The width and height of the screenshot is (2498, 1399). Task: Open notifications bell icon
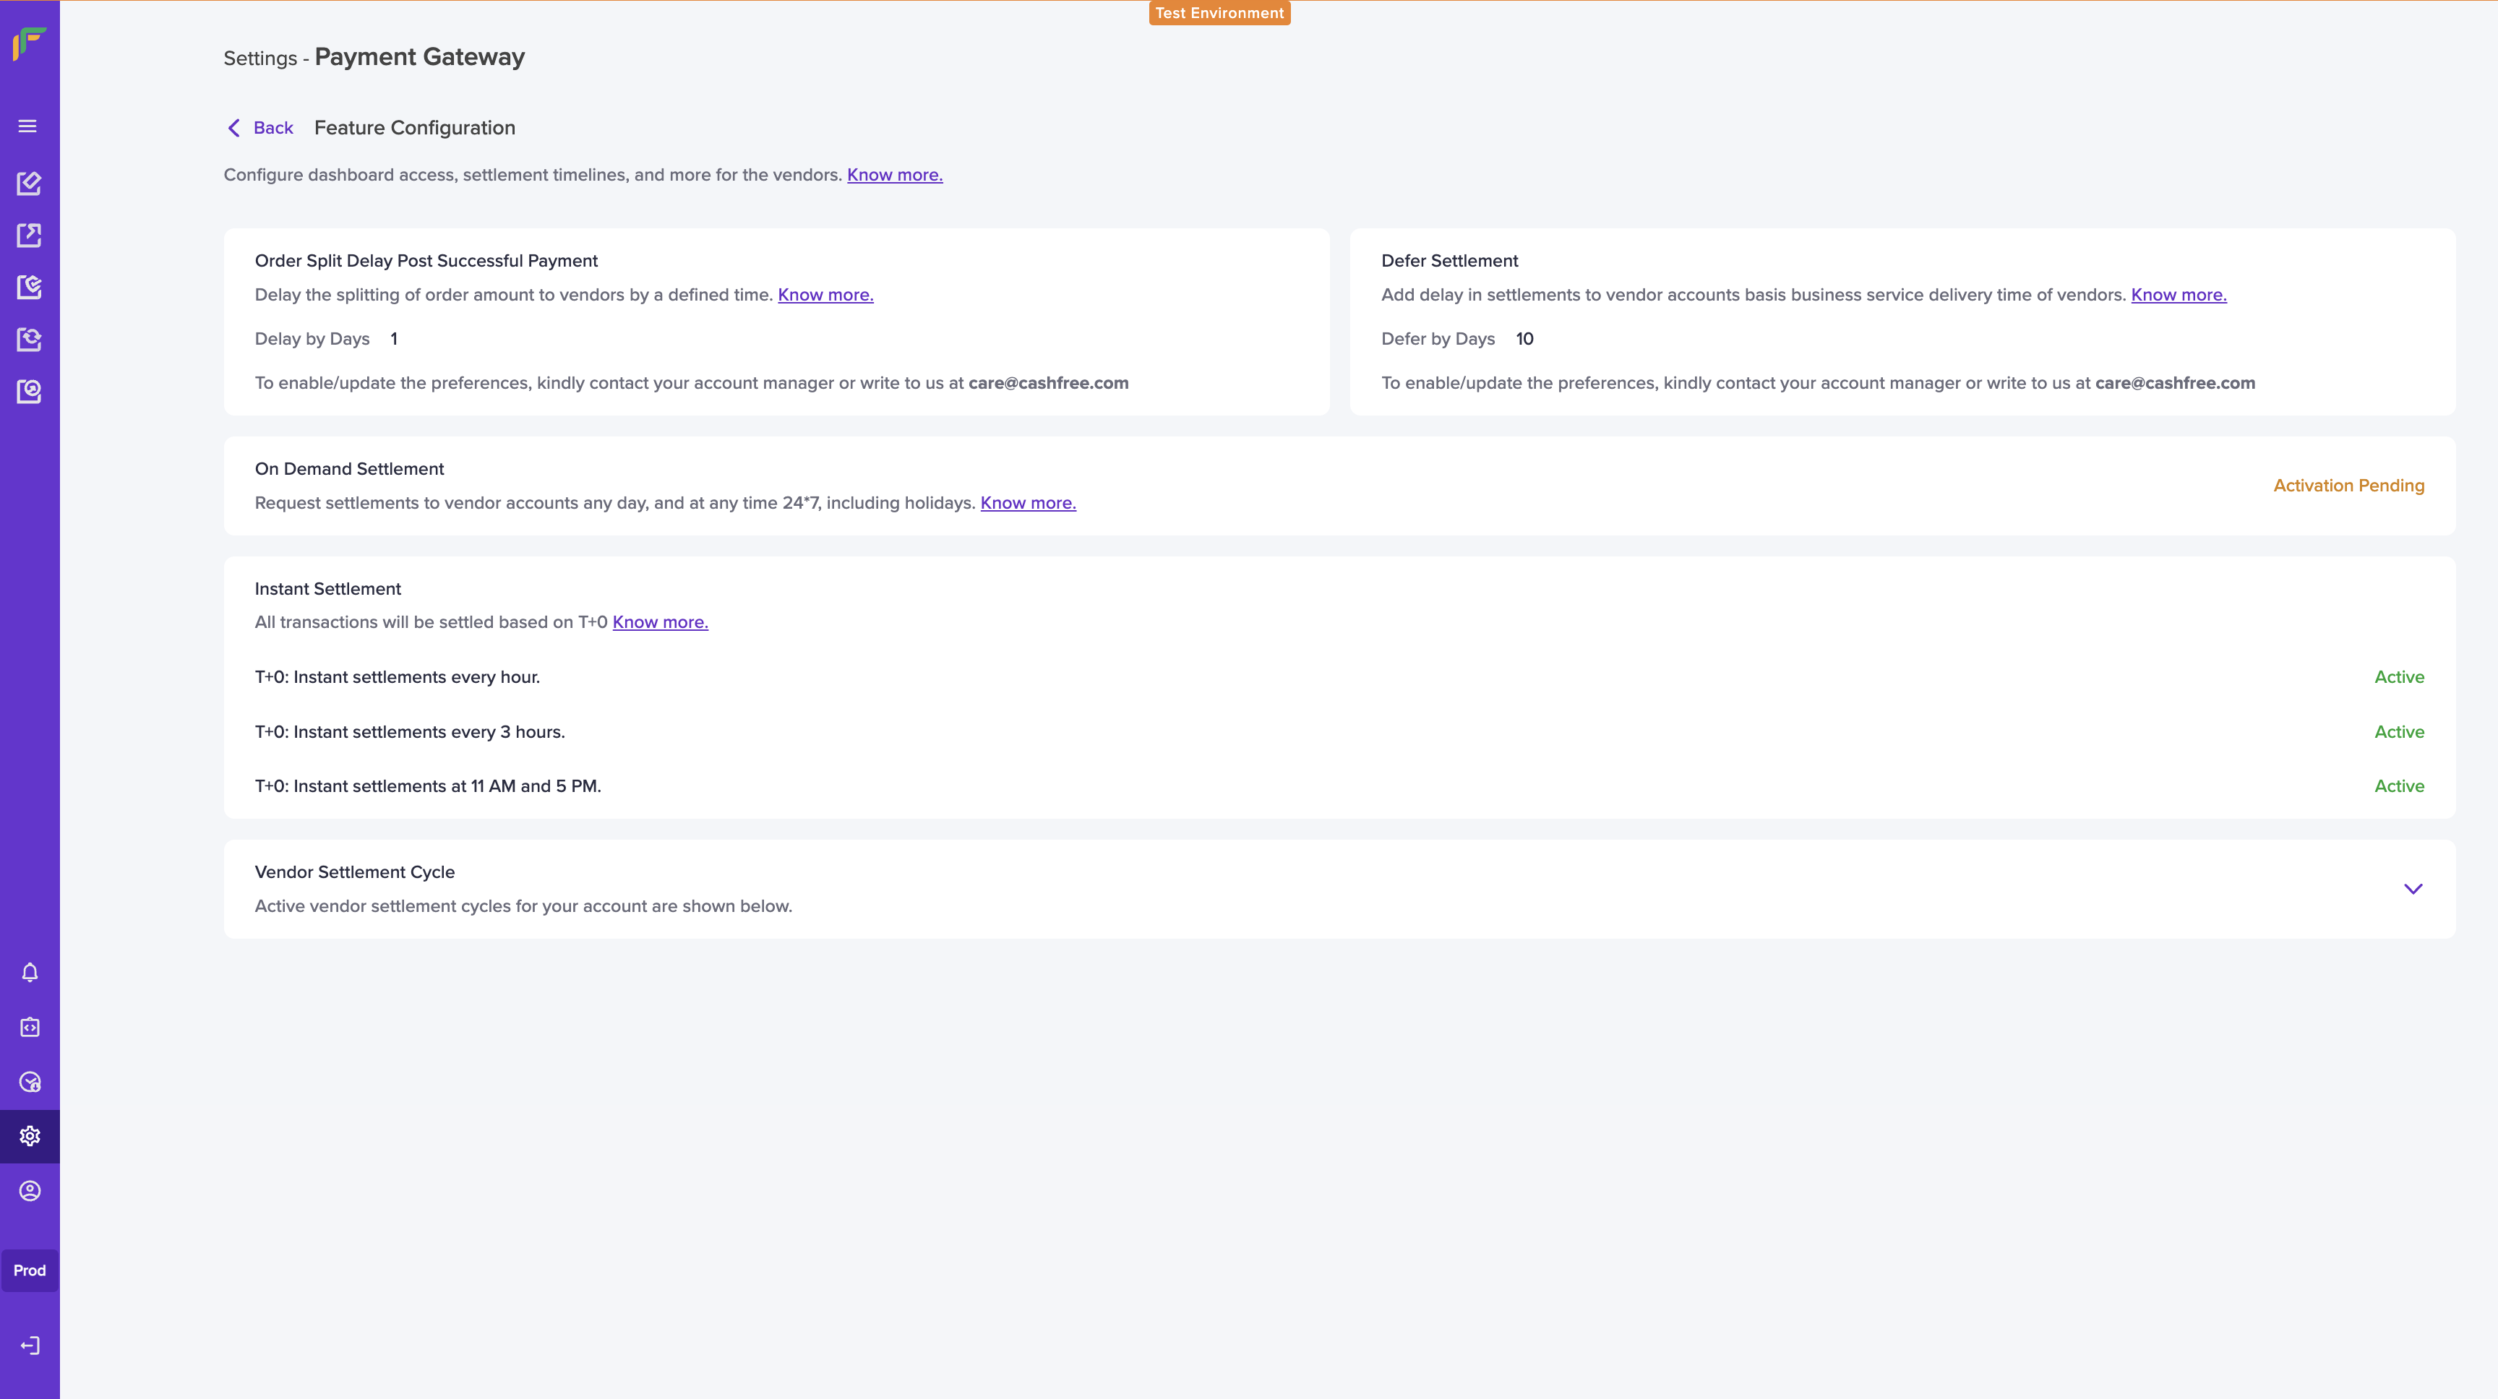pos(30,973)
